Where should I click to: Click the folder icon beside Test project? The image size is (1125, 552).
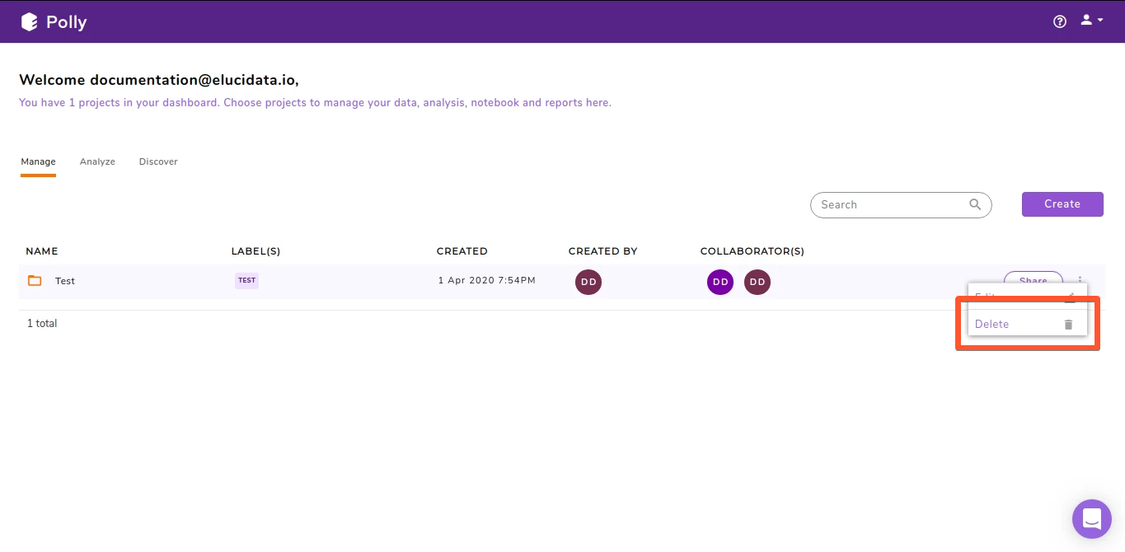[x=34, y=280]
